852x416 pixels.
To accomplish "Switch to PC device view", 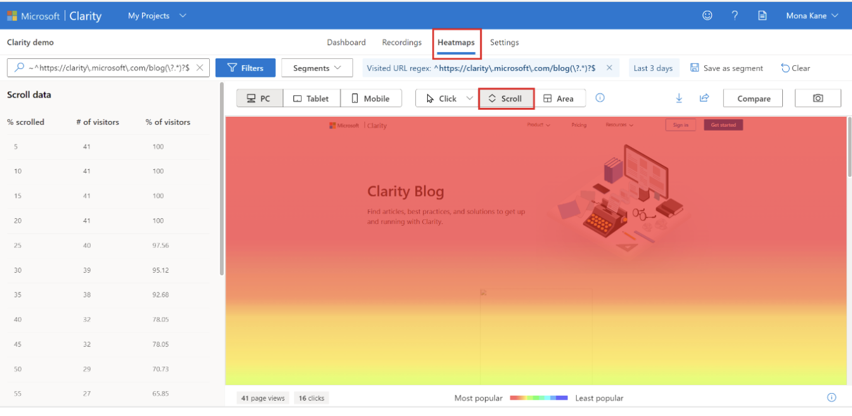I will pyautogui.click(x=259, y=98).
